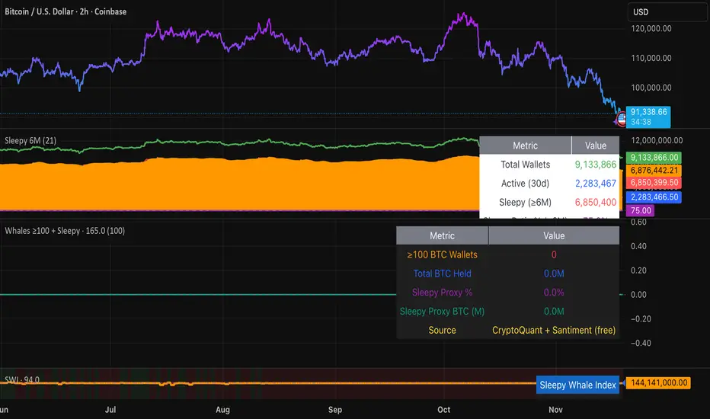Click the blue Sleepy Whale Index label
This screenshot has width=710, height=419.
coord(577,385)
